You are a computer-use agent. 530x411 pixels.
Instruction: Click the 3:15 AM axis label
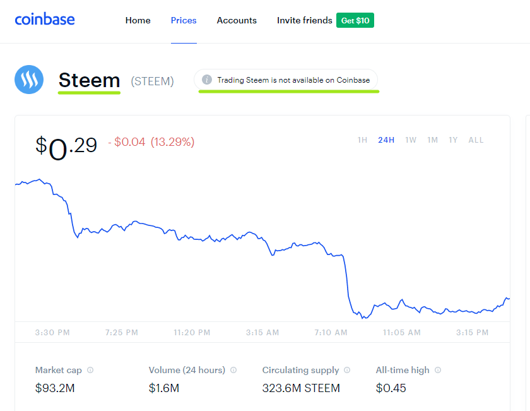(x=262, y=333)
